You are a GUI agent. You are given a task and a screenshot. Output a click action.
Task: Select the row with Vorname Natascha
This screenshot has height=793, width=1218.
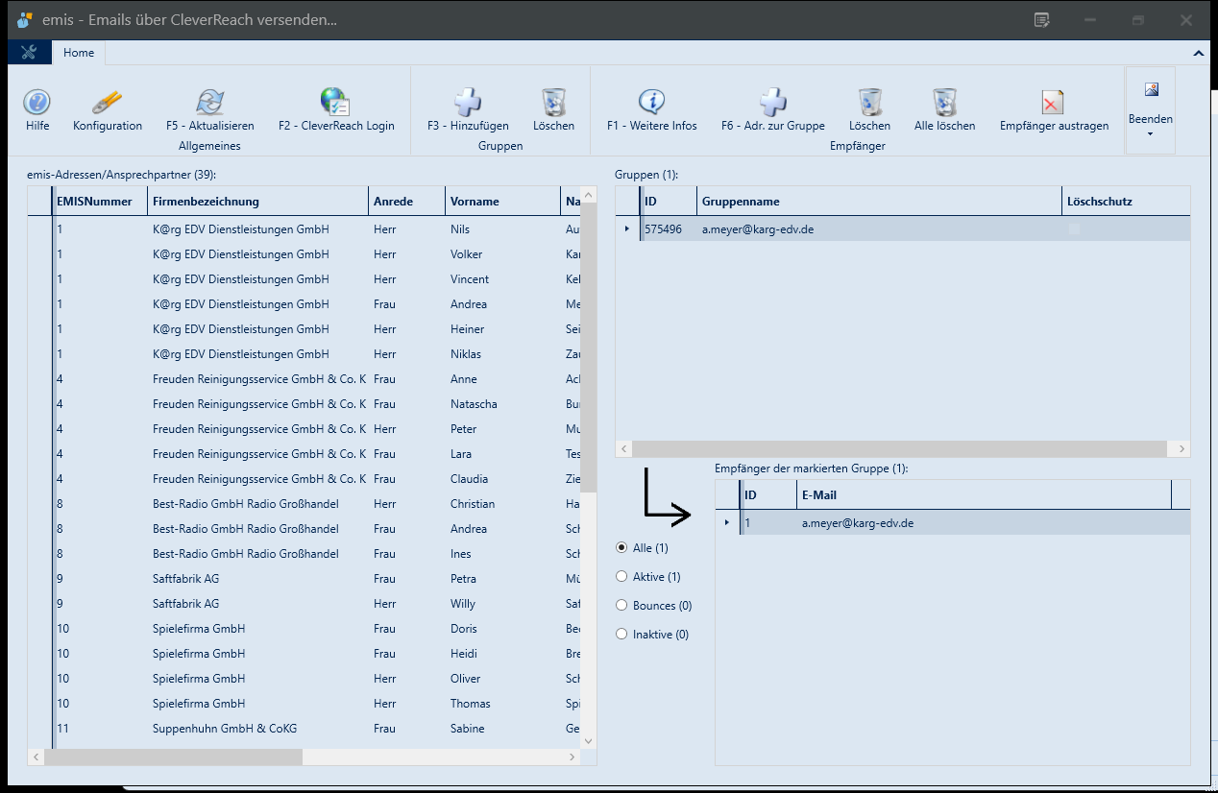(x=304, y=404)
